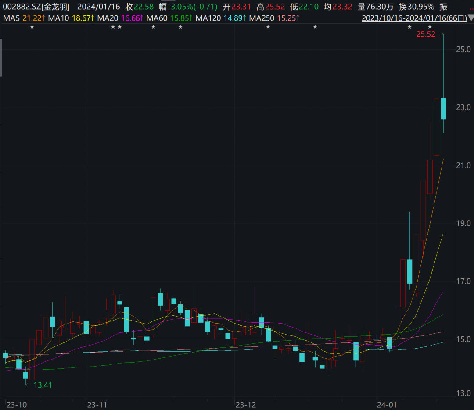Click the 25.0 price axis label
This screenshot has height=410, width=474.
pos(463,49)
